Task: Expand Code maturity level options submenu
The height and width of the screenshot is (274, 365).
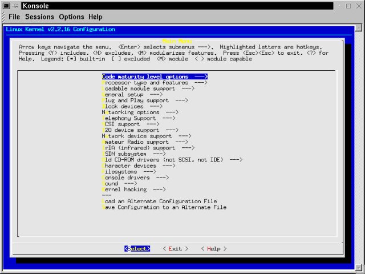Action: point(154,76)
